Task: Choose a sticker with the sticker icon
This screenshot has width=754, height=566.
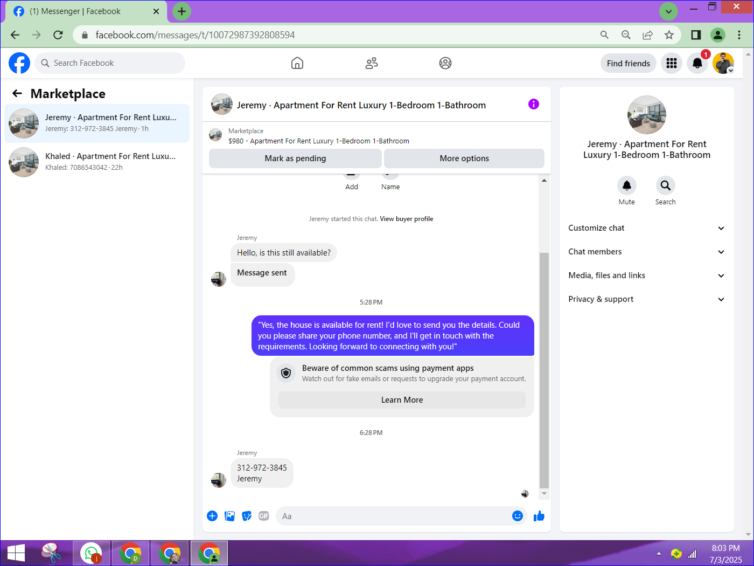Action: [247, 516]
